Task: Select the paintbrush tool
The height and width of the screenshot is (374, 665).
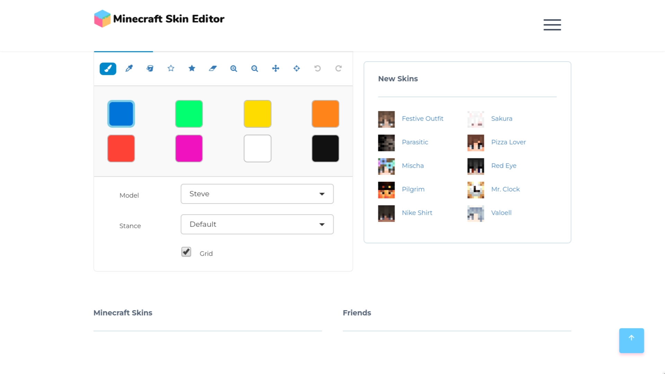Action: point(108,69)
